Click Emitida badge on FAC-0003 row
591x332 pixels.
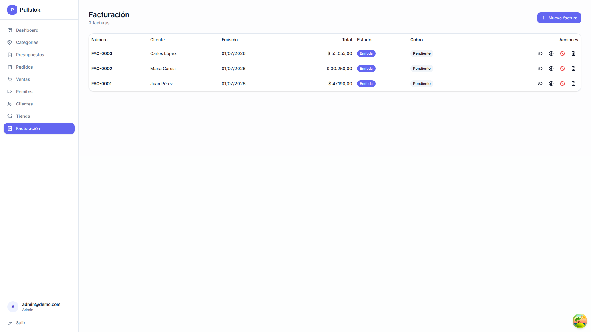(x=366, y=53)
